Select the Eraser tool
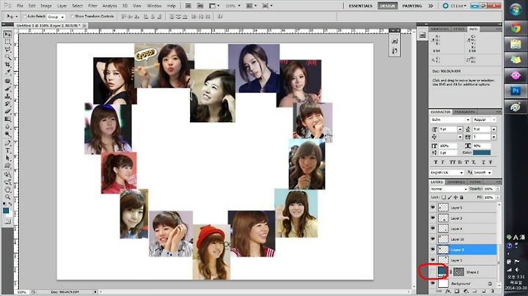Viewport: 528px width, 296px height. (7, 111)
